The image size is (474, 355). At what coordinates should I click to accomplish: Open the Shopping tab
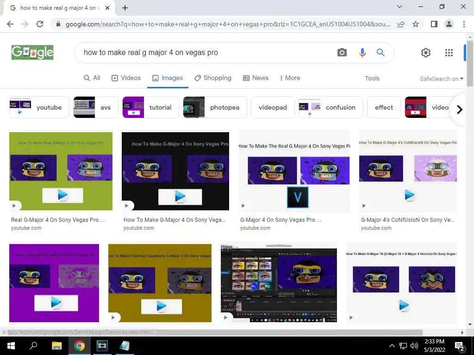click(213, 78)
